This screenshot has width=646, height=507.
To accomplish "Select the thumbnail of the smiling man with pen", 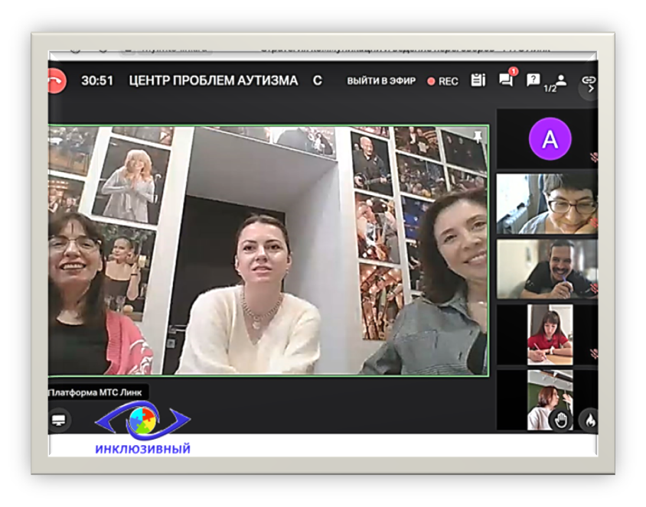I will coord(546,269).
